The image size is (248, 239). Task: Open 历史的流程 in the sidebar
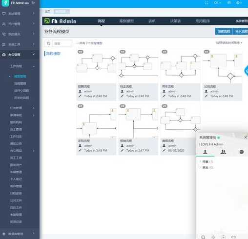pyautogui.click(x=21, y=98)
